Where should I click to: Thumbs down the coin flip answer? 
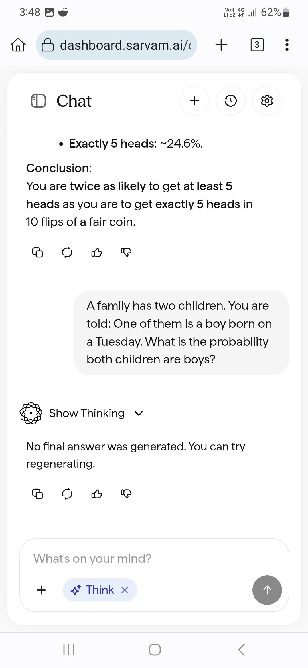click(126, 252)
